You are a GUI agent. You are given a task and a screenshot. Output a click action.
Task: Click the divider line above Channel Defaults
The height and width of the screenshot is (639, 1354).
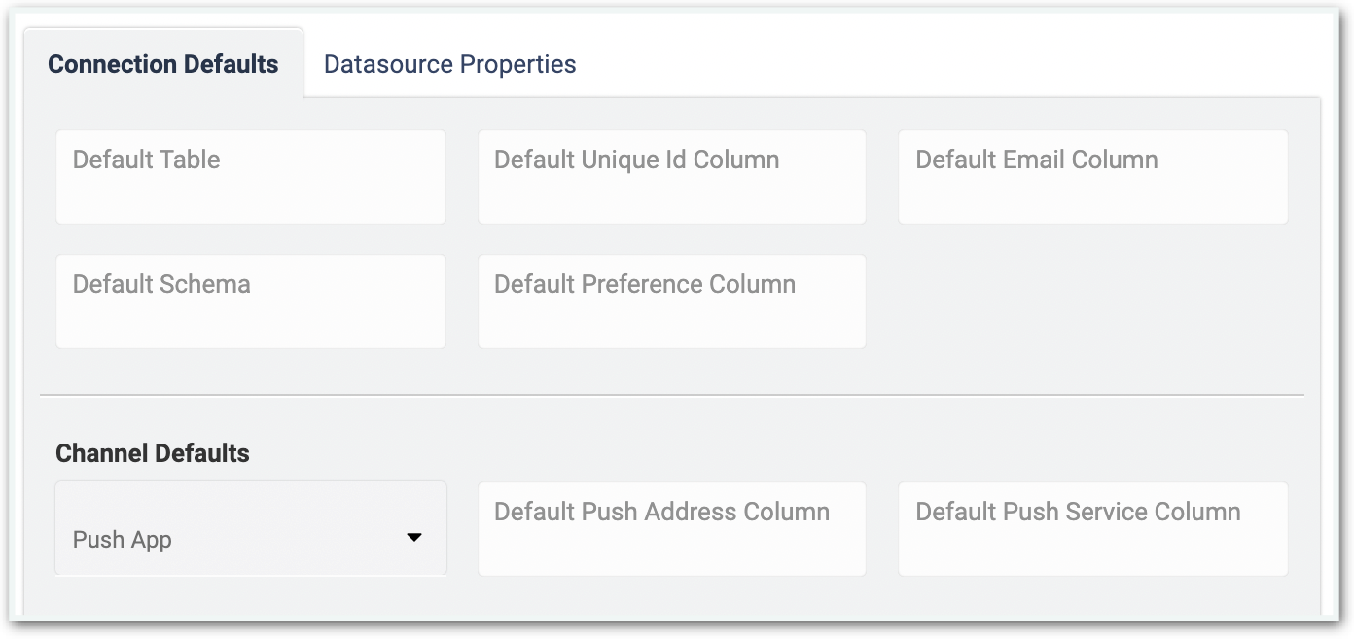[672, 395]
